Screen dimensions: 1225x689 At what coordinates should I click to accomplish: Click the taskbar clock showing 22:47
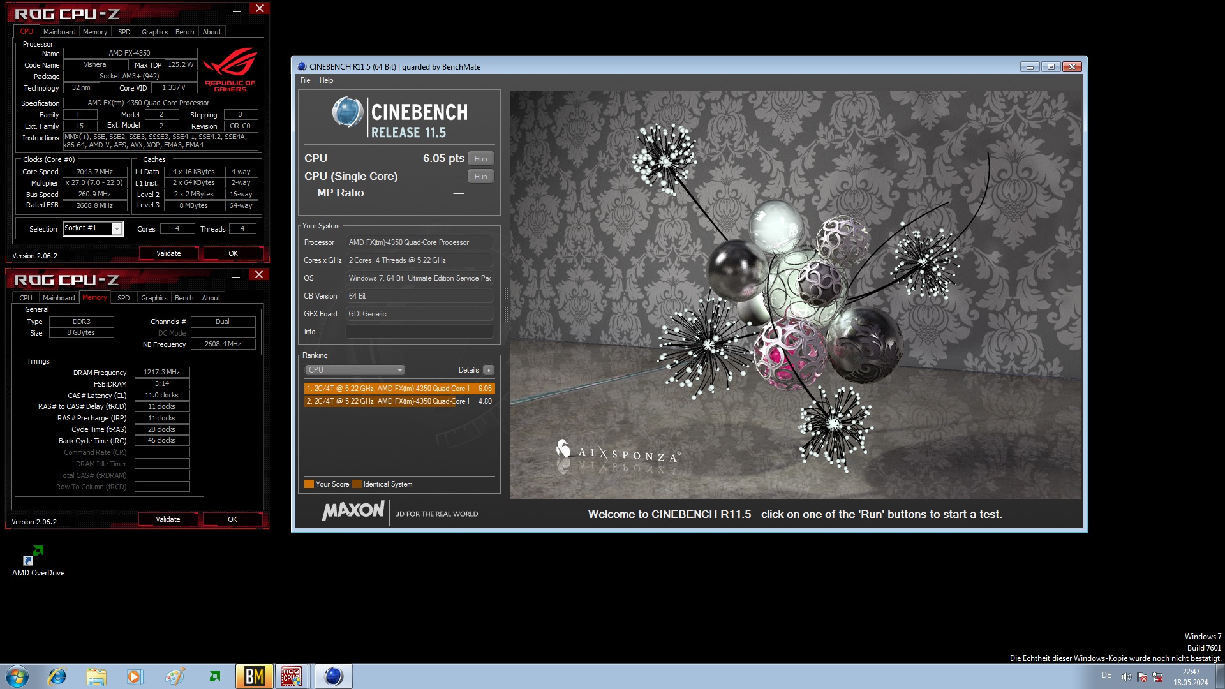pyautogui.click(x=1191, y=677)
